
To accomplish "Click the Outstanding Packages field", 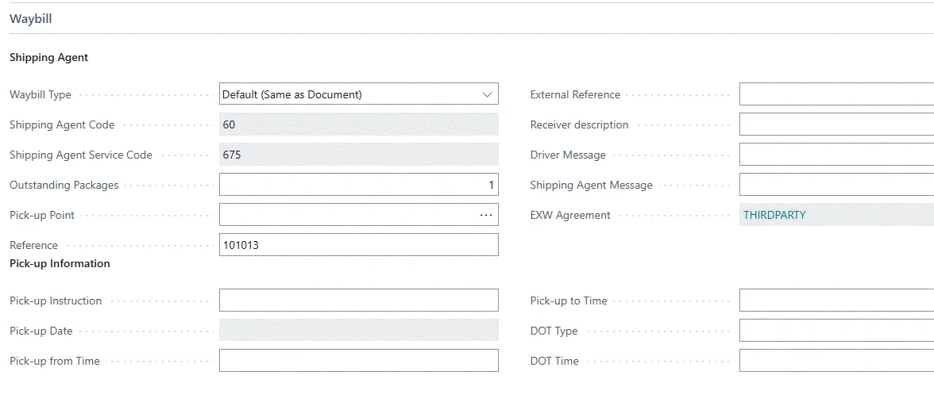I will (x=358, y=185).
